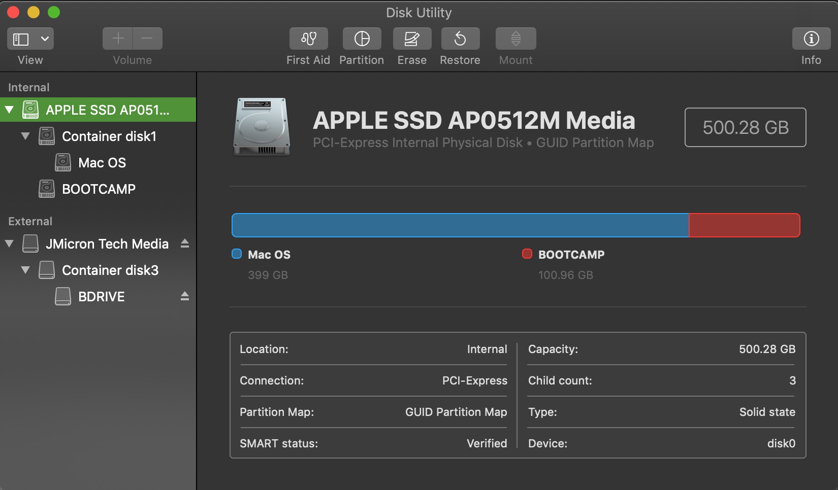Viewport: 838px width, 490px height.
Task: Click the Restore toolbar icon
Action: pyautogui.click(x=460, y=39)
